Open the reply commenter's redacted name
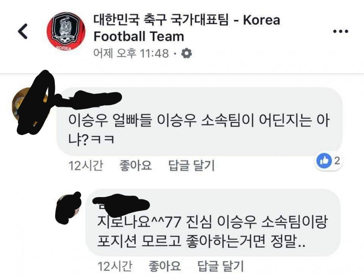364x277 pixels. tap(121, 204)
